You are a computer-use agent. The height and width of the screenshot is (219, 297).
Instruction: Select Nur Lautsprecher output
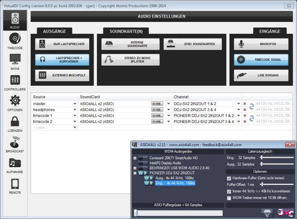pyautogui.click(x=62, y=44)
